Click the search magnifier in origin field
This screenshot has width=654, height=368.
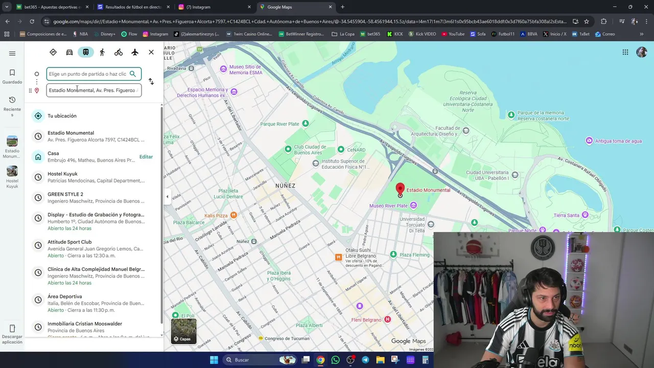tap(133, 74)
